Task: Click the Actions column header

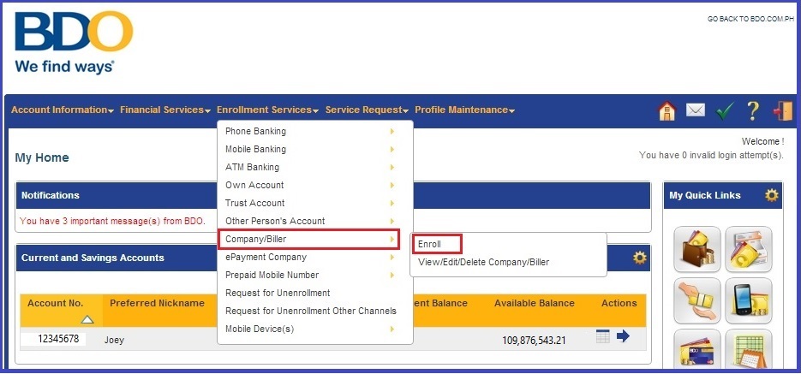Action: click(619, 303)
